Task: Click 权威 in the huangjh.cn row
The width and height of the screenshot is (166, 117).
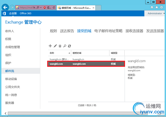Action: [113, 59]
